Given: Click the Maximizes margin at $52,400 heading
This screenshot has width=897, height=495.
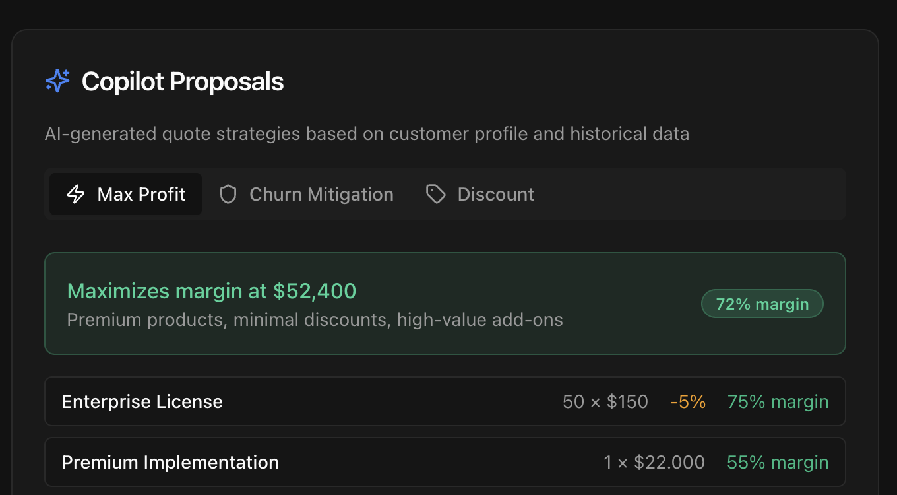Looking at the screenshot, I should (211, 290).
